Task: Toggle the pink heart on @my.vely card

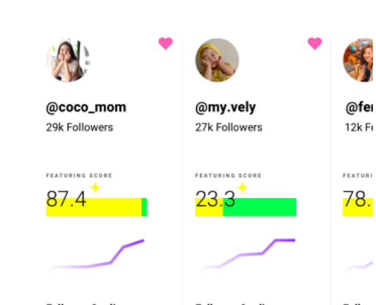Action: point(315,43)
